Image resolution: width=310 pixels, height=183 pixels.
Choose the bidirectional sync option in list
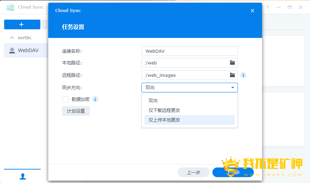click(190, 101)
